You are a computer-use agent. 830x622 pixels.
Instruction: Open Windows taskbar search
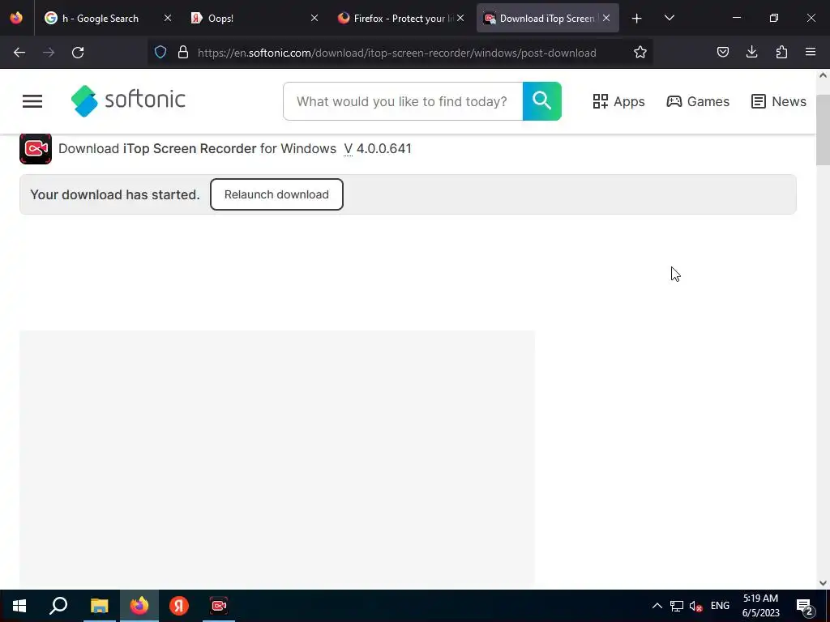point(58,606)
